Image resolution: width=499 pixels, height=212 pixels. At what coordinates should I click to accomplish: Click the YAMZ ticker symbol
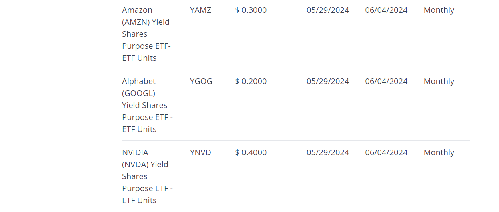[200, 10]
